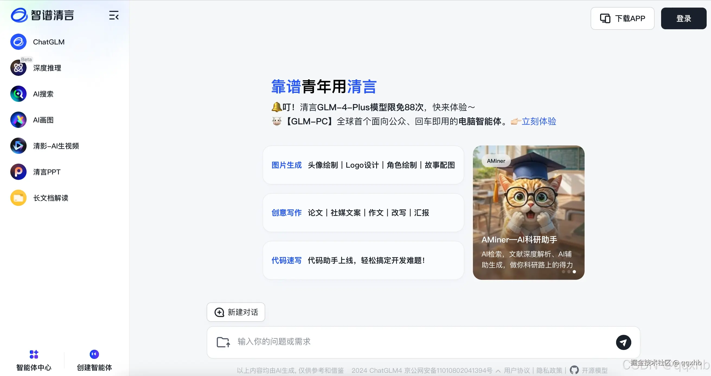Click the 下载APP button

(622, 18)
